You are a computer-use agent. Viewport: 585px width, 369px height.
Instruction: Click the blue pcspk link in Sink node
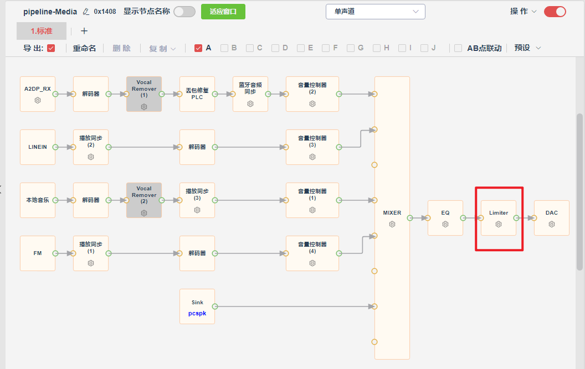point(197,313)
